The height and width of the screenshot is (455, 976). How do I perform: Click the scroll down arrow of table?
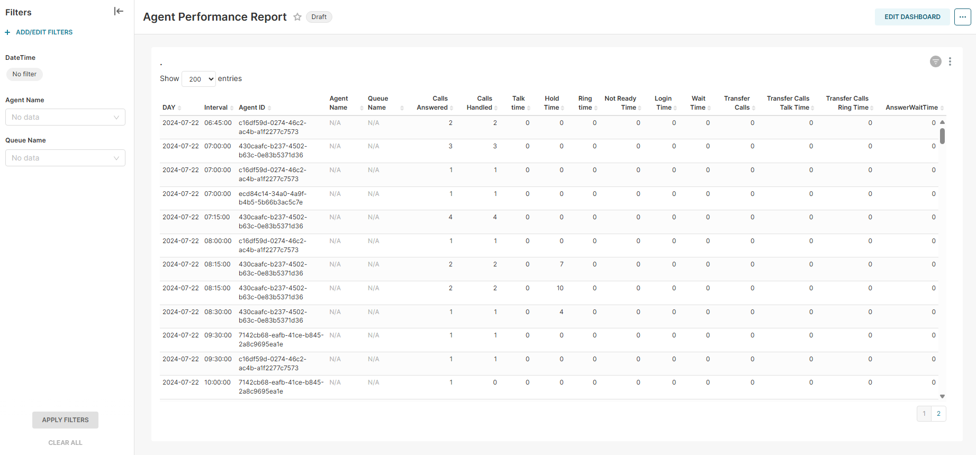(942, 396)
